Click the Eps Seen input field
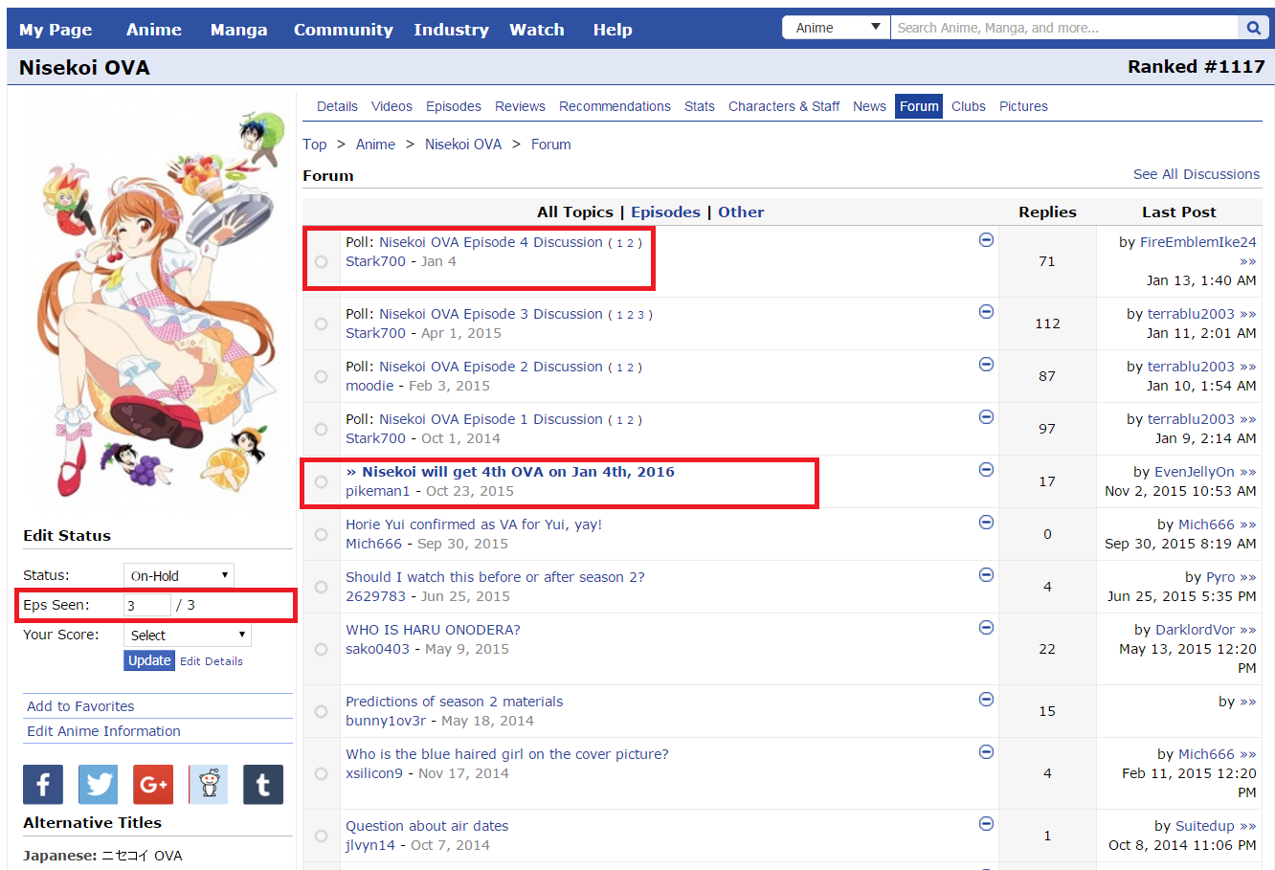The image size is (1275, 870). (146, 605)
